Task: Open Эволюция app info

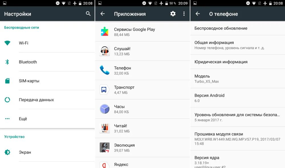Action: (x=142, y=147)
